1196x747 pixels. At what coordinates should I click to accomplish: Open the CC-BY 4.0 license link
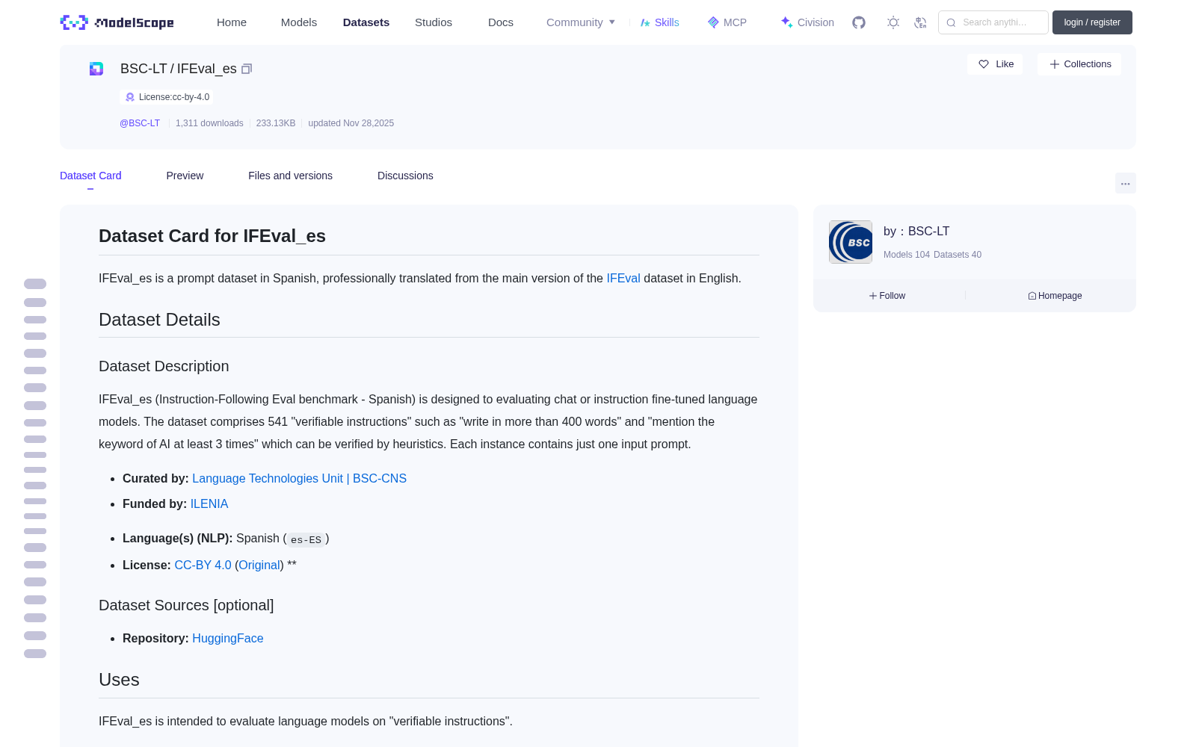click(x=203, y=565)
